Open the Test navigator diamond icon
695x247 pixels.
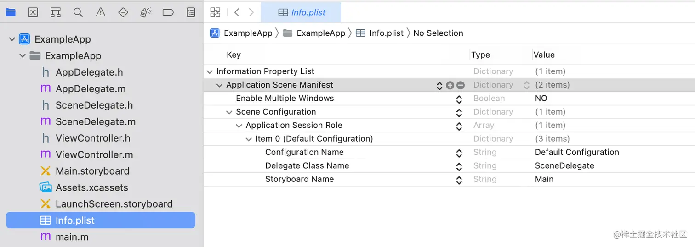click(x=123, y=12)
